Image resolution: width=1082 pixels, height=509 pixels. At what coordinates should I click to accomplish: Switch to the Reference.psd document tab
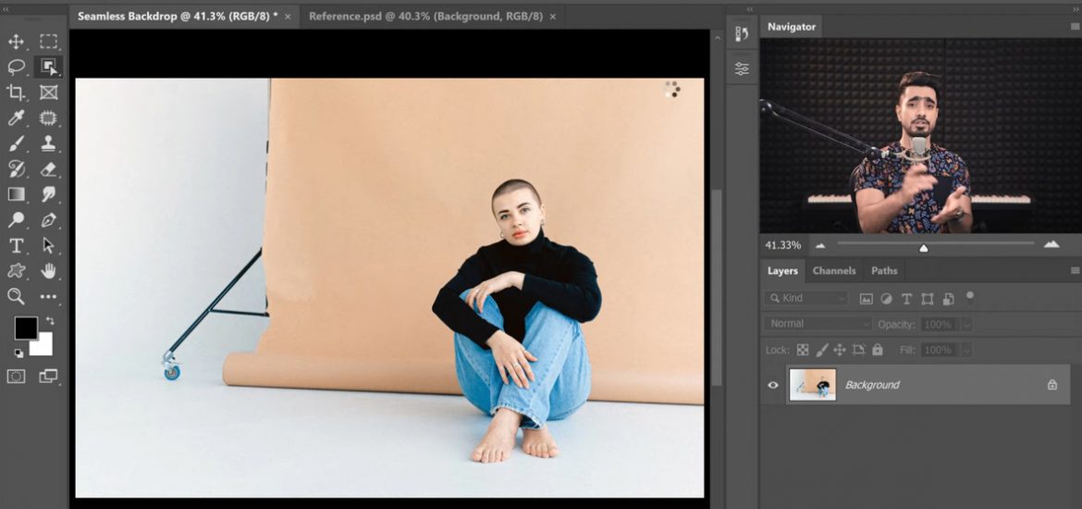click(425, 16)
